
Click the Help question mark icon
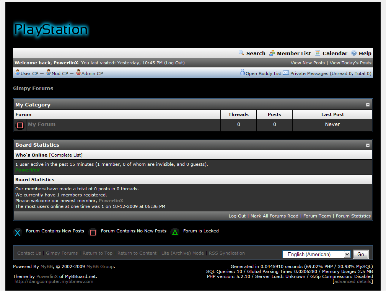coord(354,53)
